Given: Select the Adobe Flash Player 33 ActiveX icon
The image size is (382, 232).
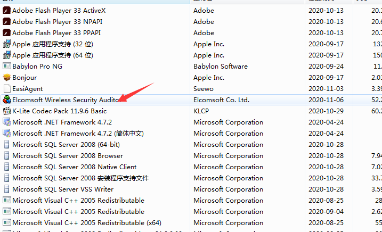Looking at the screenshot, I should (x=6, y=11).
